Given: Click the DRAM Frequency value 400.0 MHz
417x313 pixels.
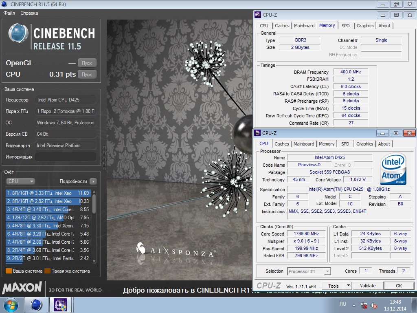Looking at the screenshot, I should tap(351, 72).
